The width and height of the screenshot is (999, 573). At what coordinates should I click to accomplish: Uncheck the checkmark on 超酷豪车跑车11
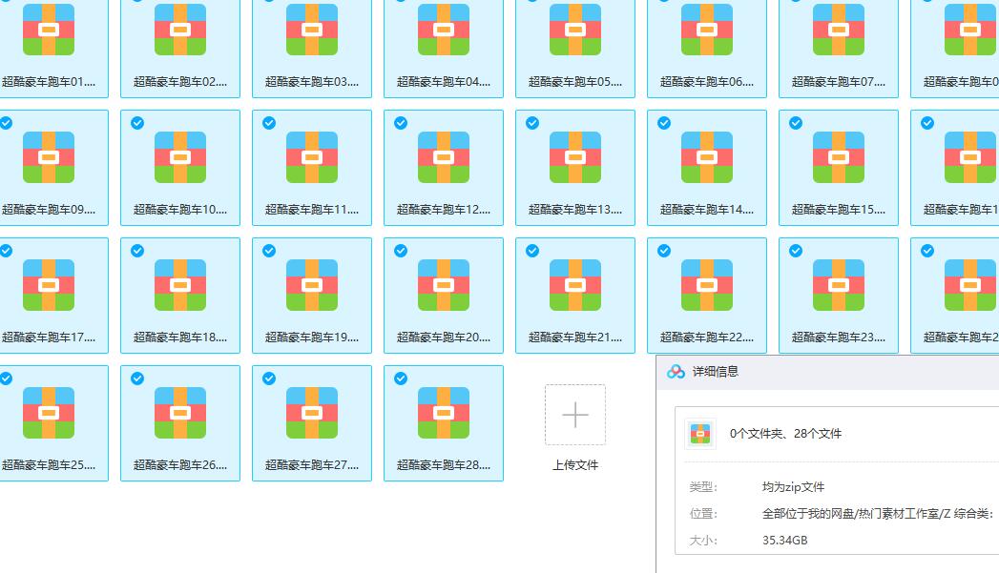(x=269, y=123)
